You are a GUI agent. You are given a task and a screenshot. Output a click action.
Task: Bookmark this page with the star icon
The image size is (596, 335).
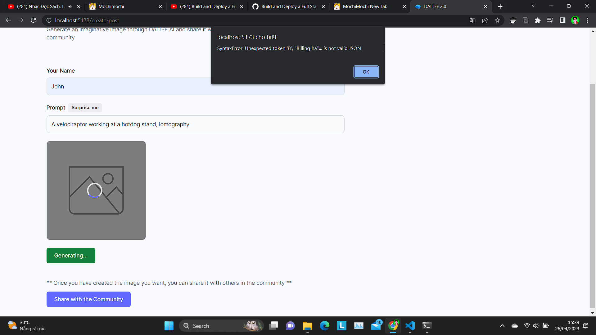click(497, 20)
